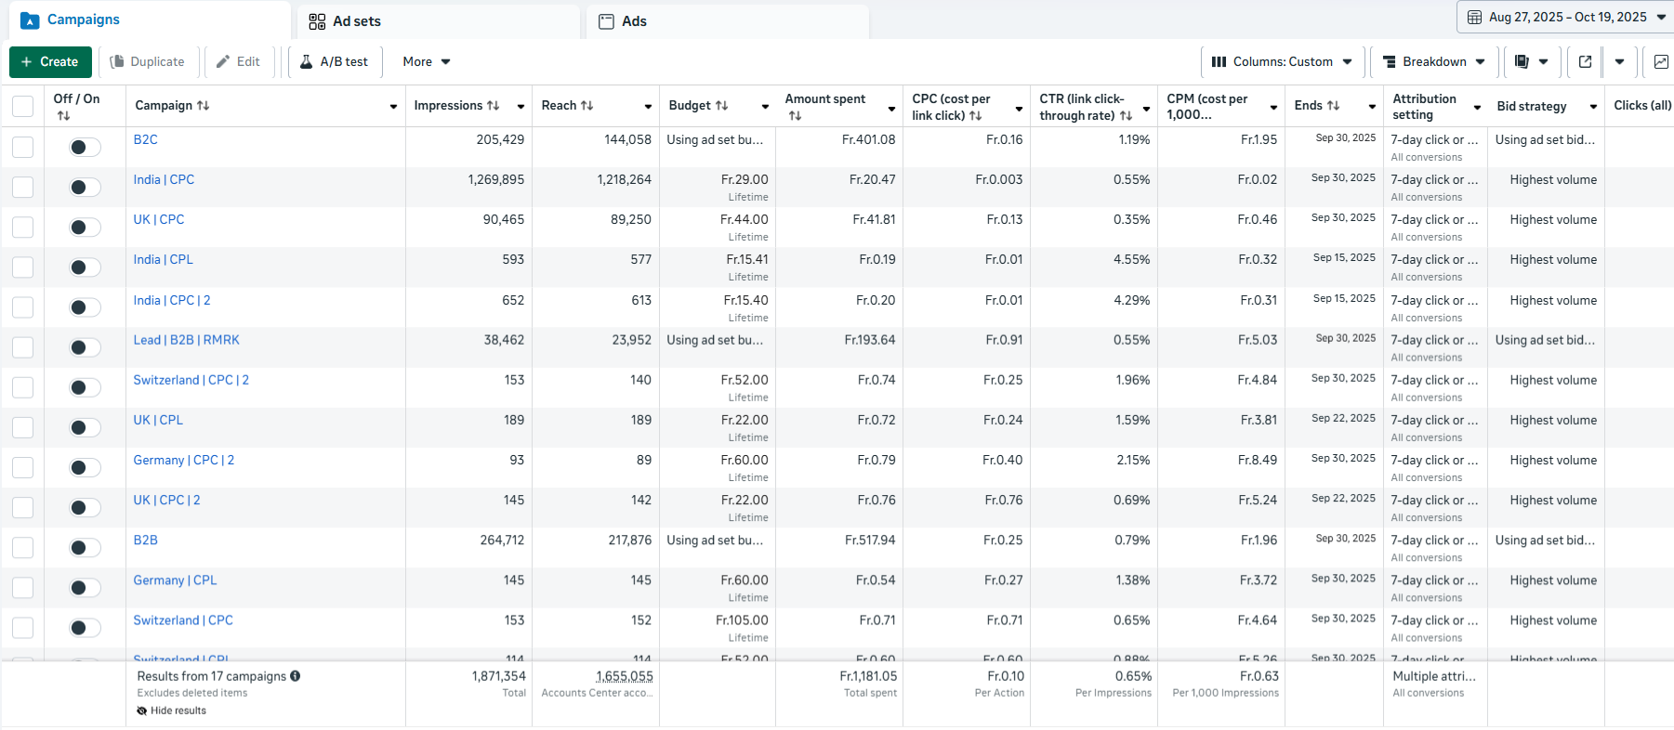
Task: Open the date range Aug 27 – Oct 19 picker
Action: coord(1566,17)
